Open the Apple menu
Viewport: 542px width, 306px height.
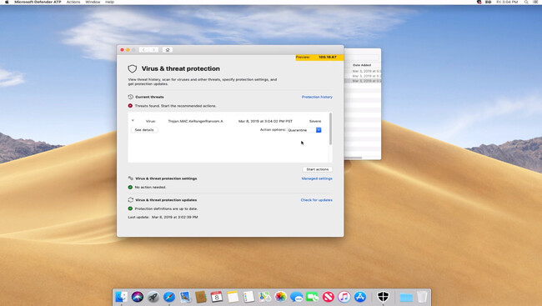(7, 2)
